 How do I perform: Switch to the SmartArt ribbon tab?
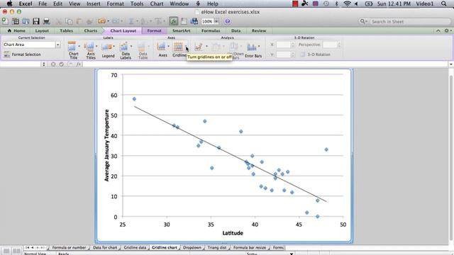[182, 30]
